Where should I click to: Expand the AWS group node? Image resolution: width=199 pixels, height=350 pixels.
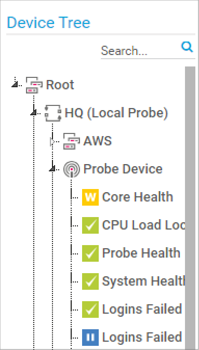coord(52,141)
